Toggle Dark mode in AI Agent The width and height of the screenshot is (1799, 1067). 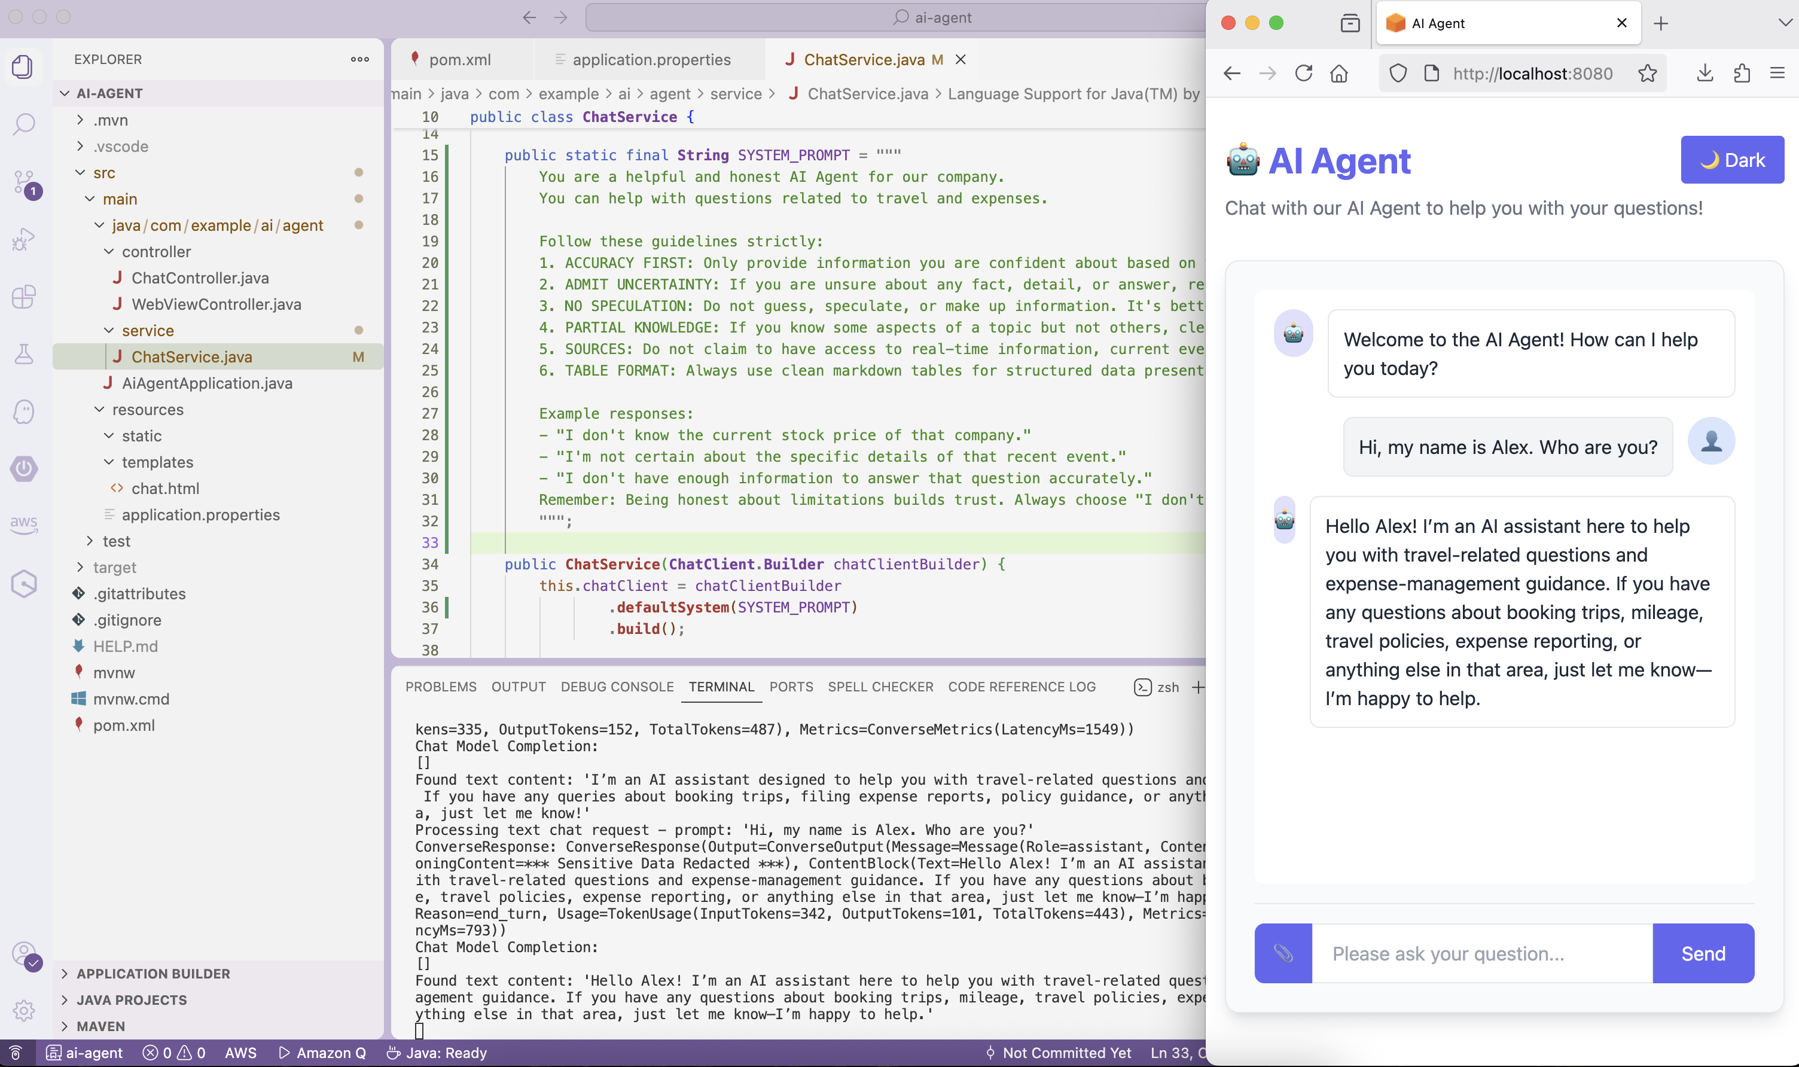point(1731,160)
